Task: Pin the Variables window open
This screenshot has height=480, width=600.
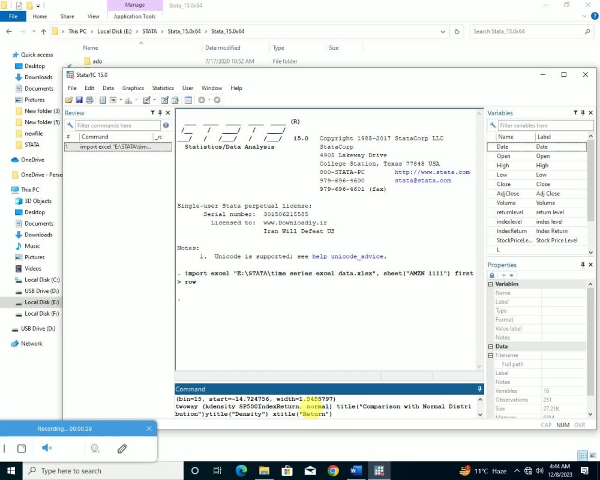Action: point(582,112)
